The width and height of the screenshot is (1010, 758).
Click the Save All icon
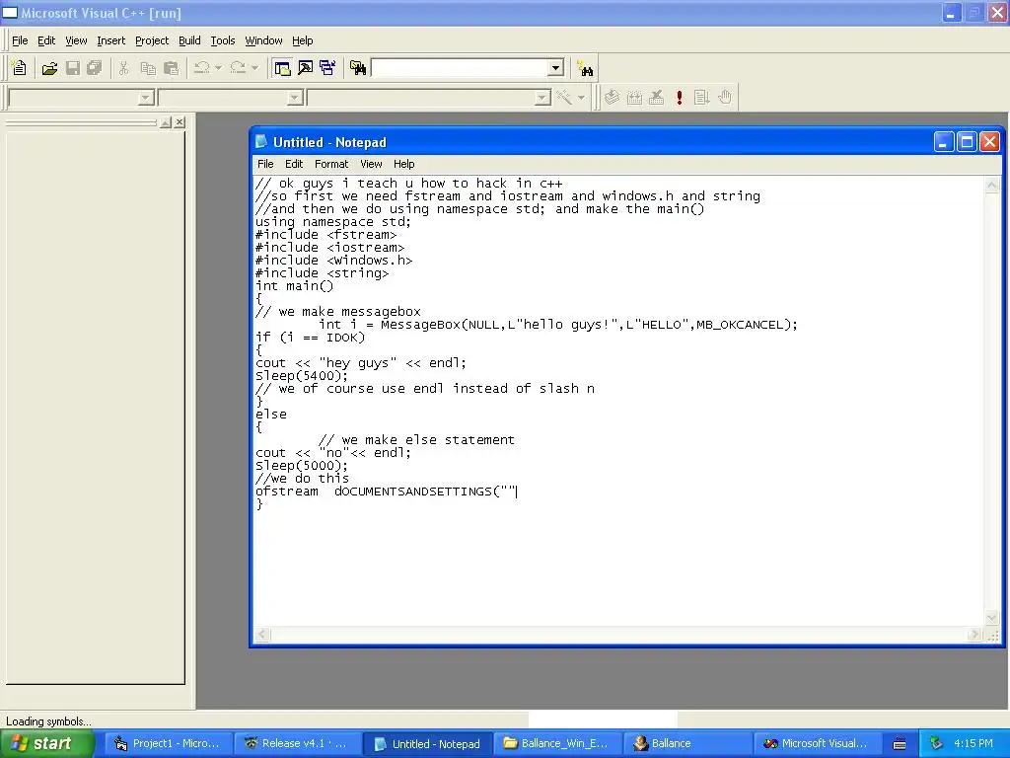95,68
